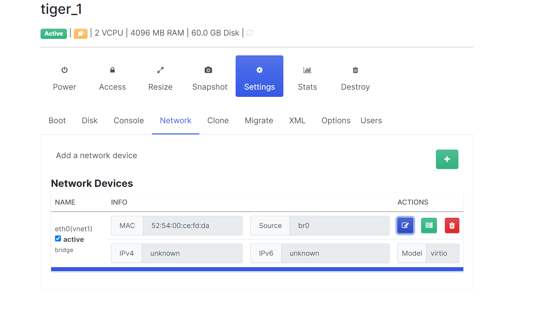The width and height of the screenshot is (548, 313).
Task: Open the Console tab
Action: (x=129, y=121)
